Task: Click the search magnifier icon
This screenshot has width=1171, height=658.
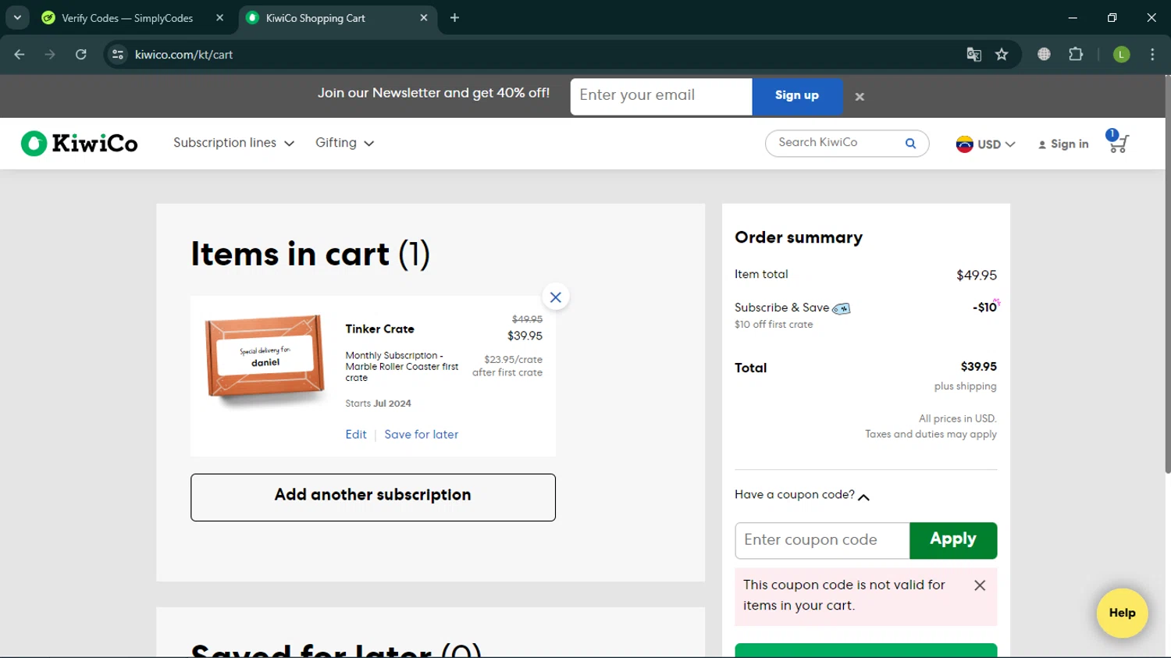Action: click(910, 143)
